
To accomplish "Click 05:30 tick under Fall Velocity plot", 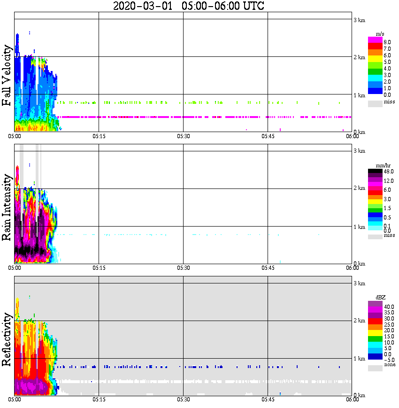I will [184, 136].
